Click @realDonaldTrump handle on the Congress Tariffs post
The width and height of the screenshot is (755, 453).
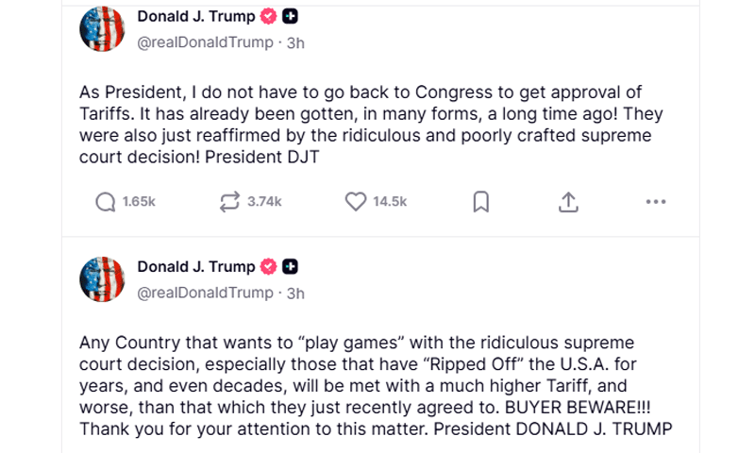click(205, 42)
